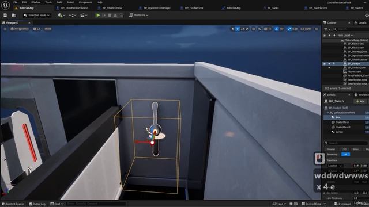Close the Outliner panel tab
Viewport: 369px width, 207px height.
(349, 23)
